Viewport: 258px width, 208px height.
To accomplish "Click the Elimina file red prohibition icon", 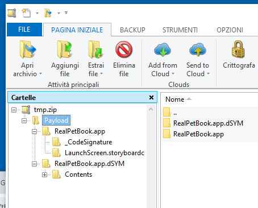I will point(124,49).
